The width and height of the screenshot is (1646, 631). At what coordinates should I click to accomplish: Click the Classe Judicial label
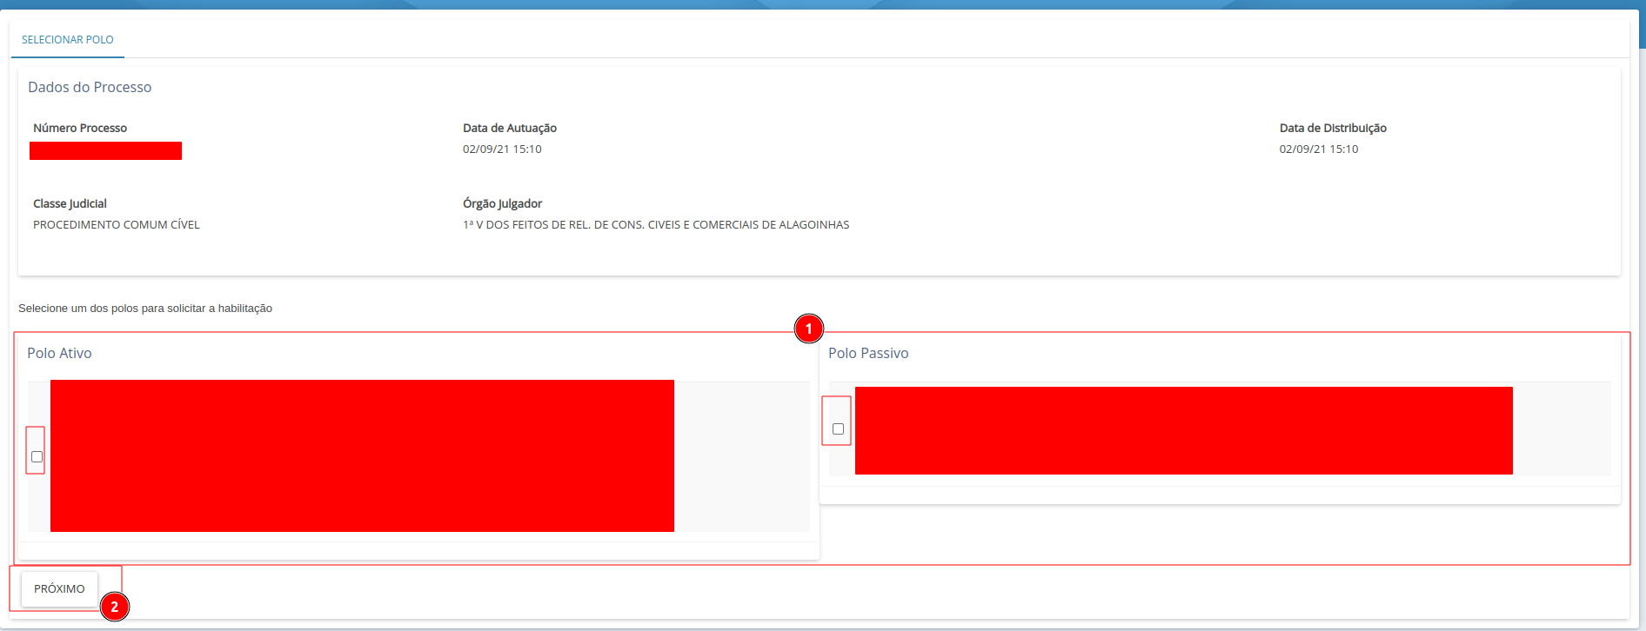tap(70, 203)
